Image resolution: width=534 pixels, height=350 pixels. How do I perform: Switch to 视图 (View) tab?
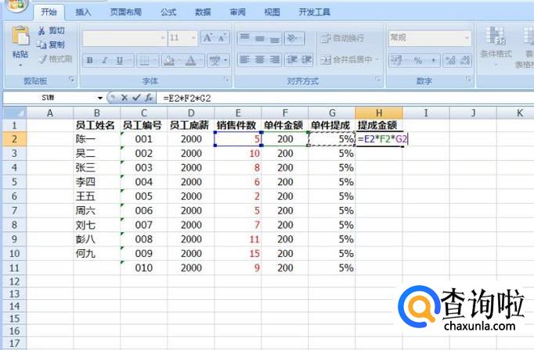click(272, 12)
